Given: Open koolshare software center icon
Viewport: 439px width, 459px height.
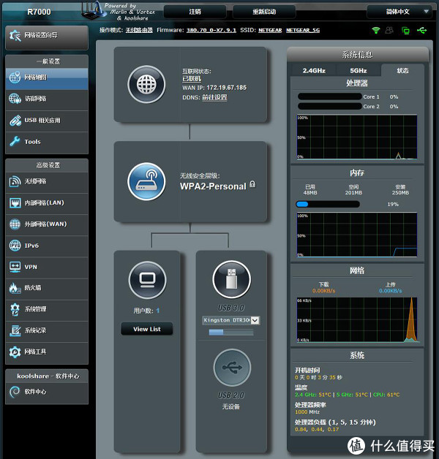Looking at the screenshot, I should point(15,392).
